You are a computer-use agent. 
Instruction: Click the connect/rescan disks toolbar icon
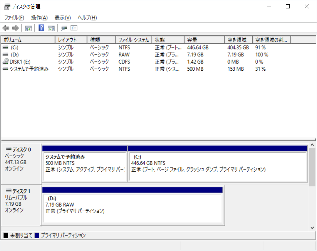64,28
